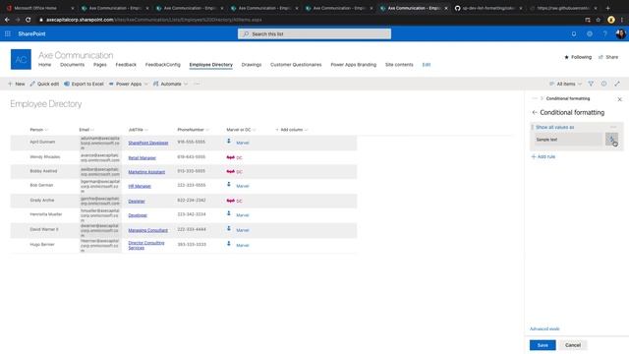
Task: Open Marketing Assistant job title link
Action: point(146,172)
